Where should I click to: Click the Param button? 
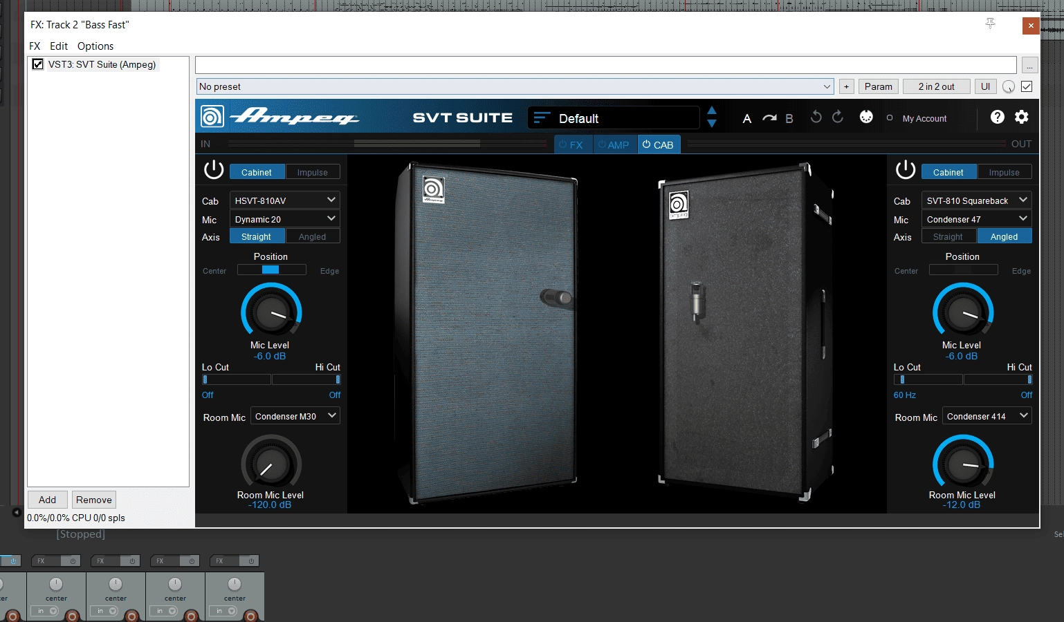(879, 86)
